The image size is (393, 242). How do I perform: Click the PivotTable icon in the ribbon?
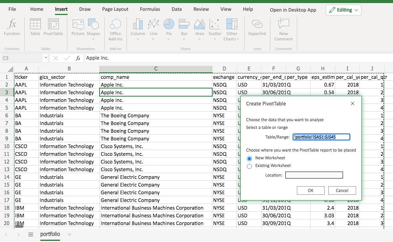click(53, 27)
